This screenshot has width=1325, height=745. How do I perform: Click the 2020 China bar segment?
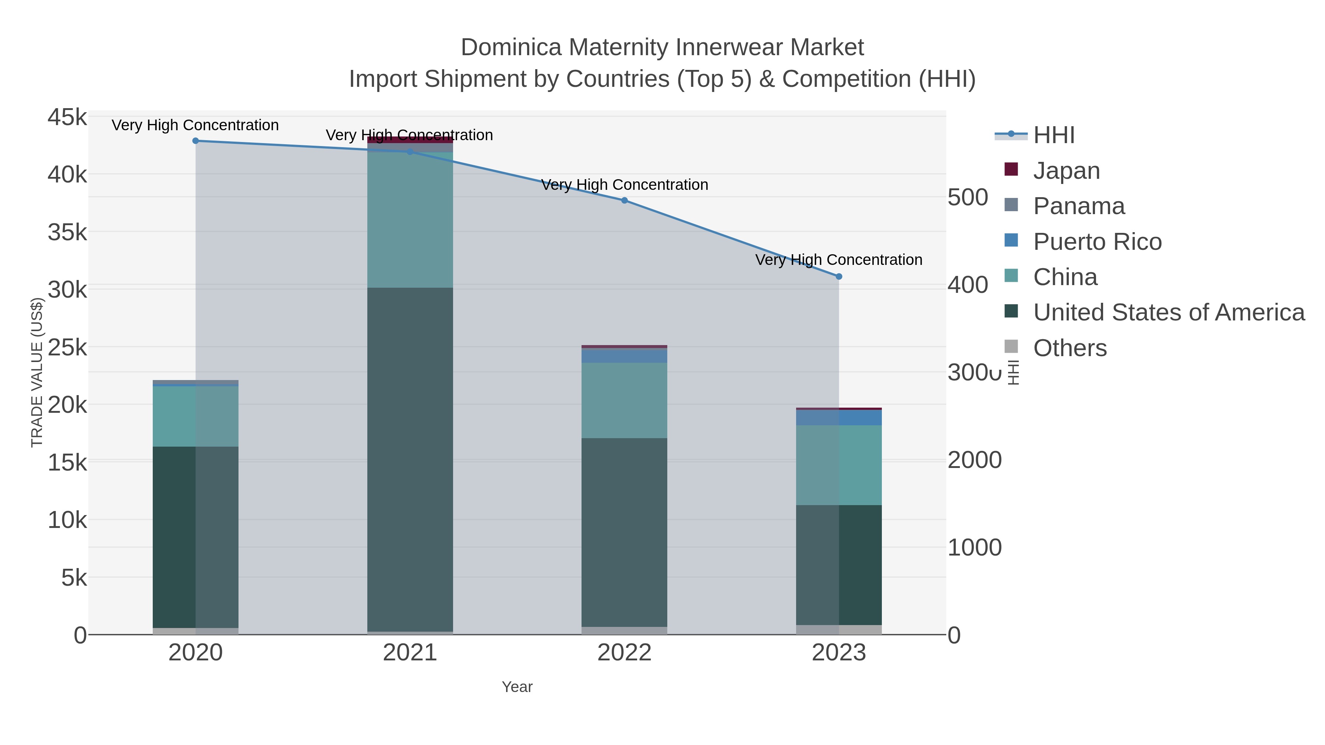[x=195, y=416]
